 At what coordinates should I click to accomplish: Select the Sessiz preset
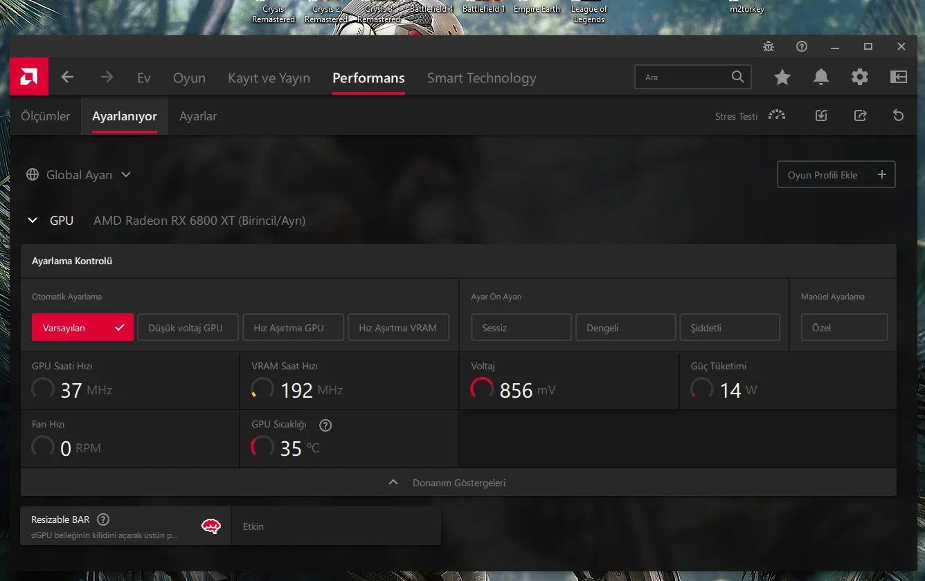click(x=521, y=327)
